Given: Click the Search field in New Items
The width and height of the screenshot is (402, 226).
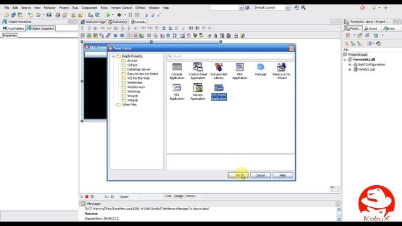Looking at the screenshot, I should tap(231, 56).
